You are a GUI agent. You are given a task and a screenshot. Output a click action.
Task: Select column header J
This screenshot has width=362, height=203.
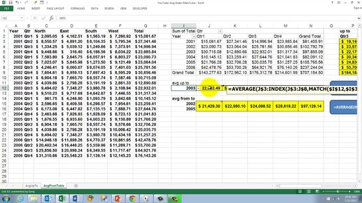(209, 26)
